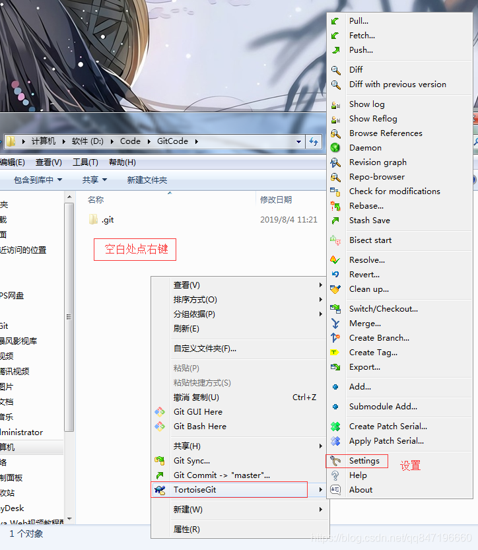This screenshot has height=550, width=478.
Task: Click the 新建文件夹 button
Action: pos(147,180)
